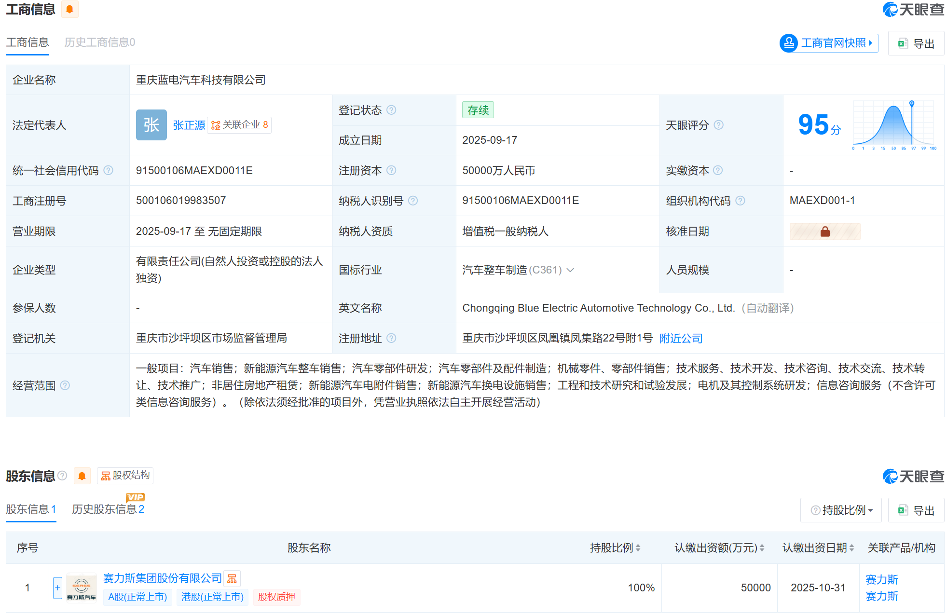Click help icon next to 注册地址

click(x=392, y=338)
